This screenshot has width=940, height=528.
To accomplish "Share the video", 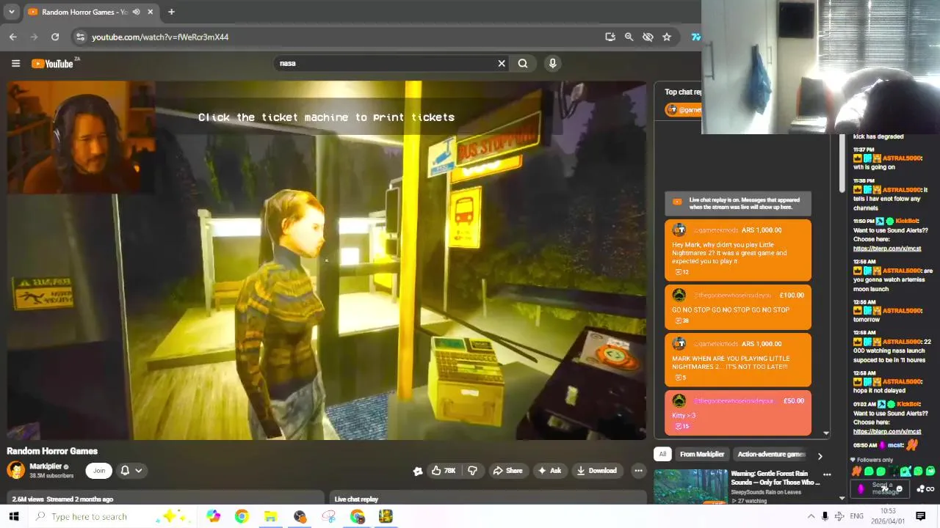I will (508, 471).
